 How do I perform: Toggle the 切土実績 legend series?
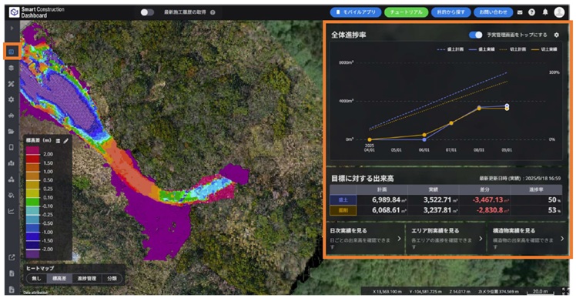pyautogui.click(x=544, y=49)
